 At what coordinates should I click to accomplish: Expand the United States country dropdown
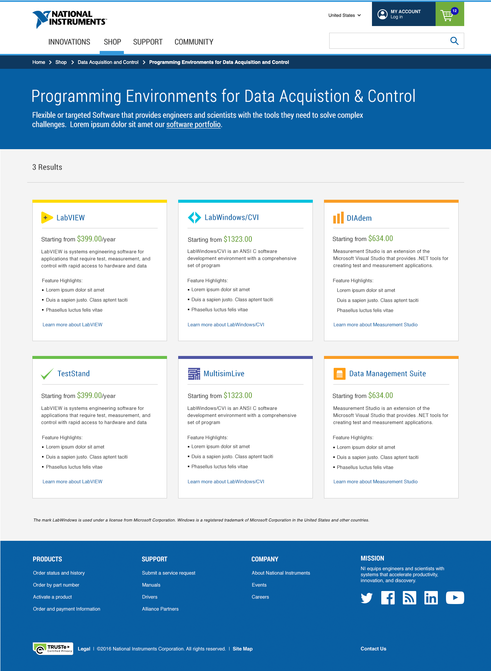(x=344, y=15)
